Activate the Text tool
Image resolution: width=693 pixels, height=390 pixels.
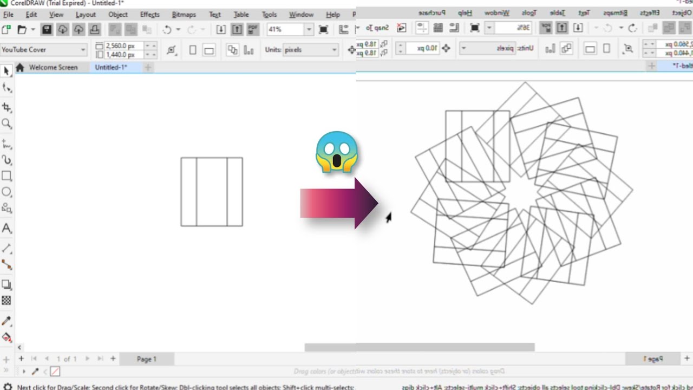pos(6,228)
